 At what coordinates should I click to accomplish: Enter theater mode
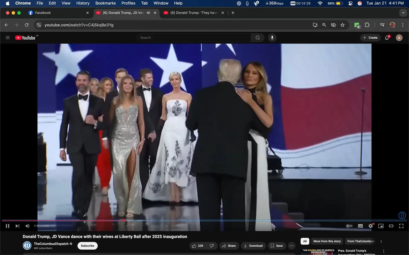click(x=391, y=226)
